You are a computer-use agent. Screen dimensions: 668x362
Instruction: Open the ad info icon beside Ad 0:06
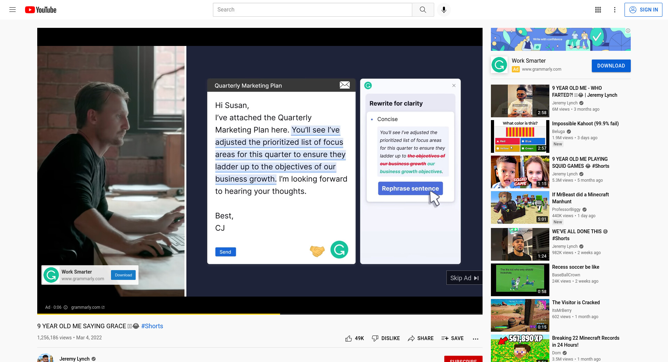[65, 307]
